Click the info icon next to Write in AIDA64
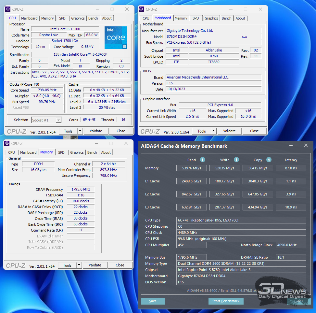316x313 pixels. coord(236,160)
